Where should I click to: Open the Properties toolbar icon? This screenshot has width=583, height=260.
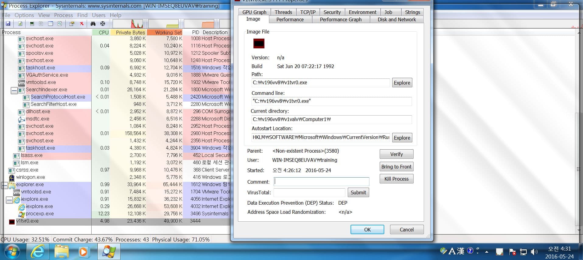tap(72, 23)
